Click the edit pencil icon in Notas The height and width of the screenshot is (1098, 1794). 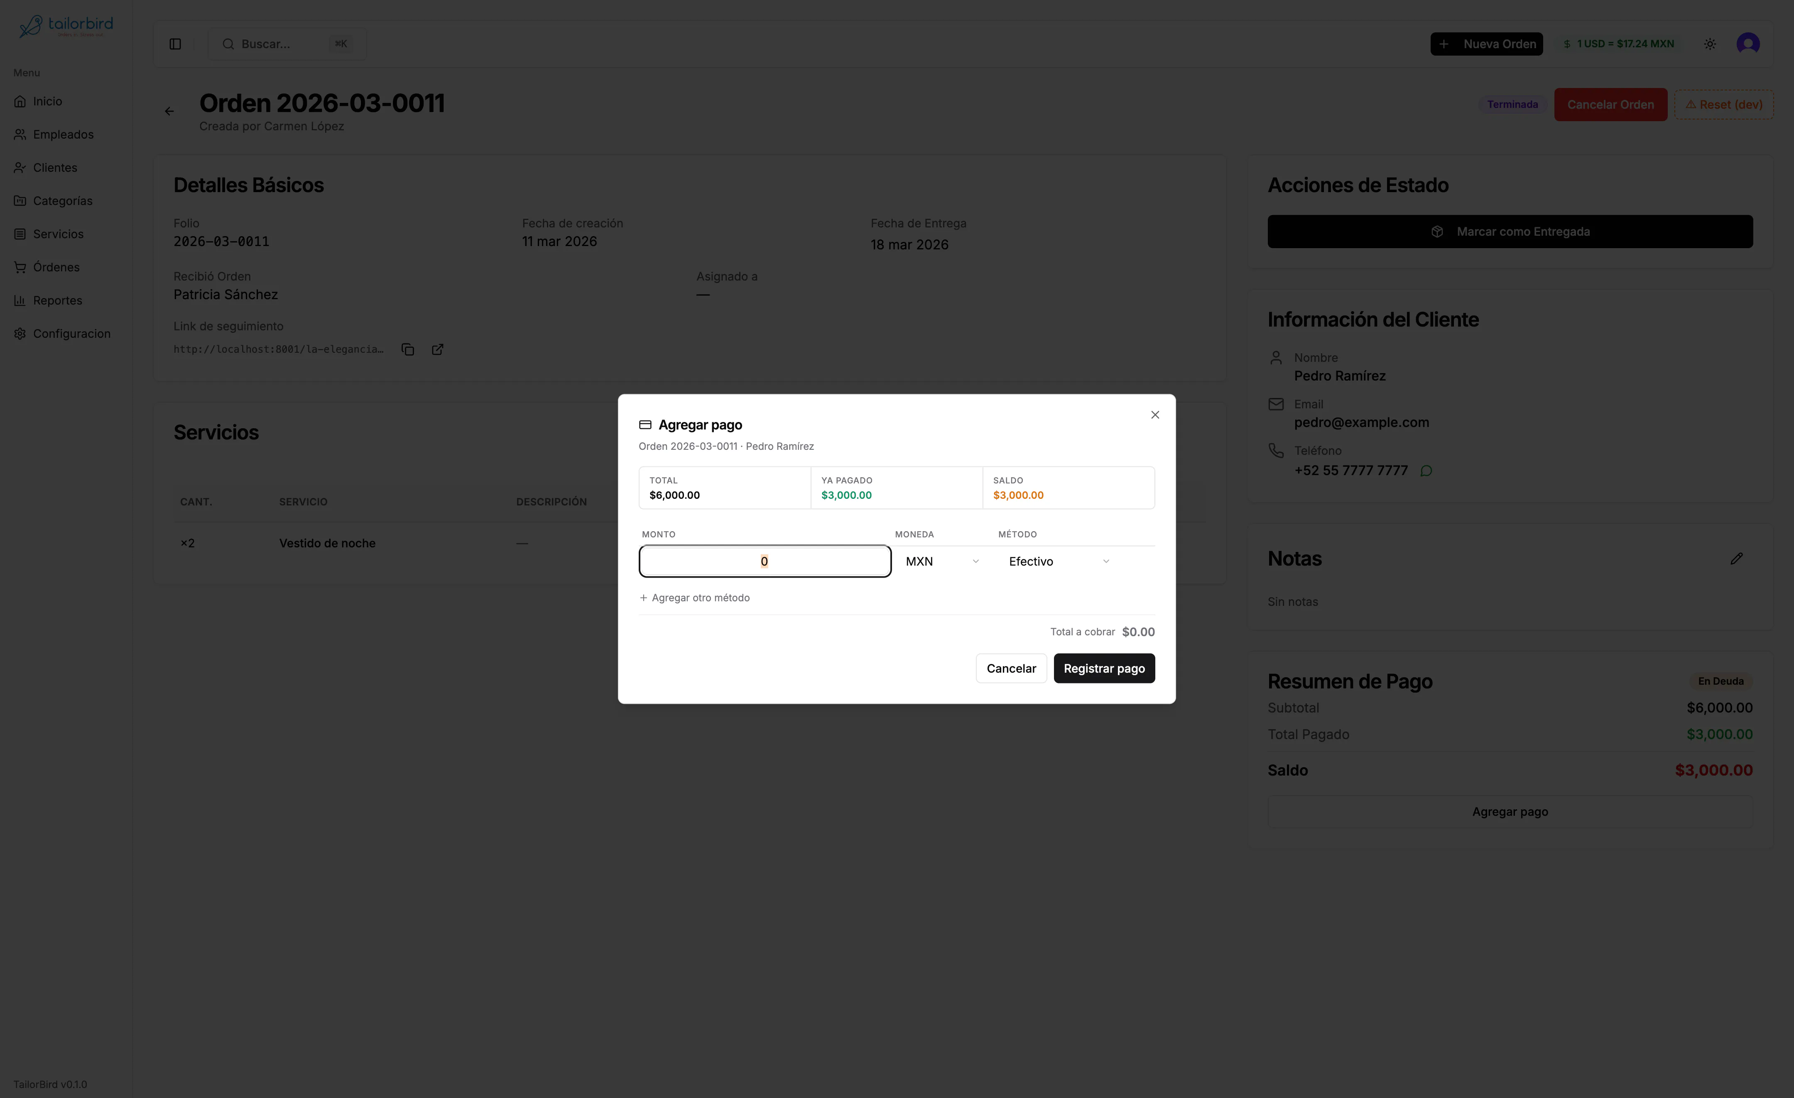(x=1736, y=559)
